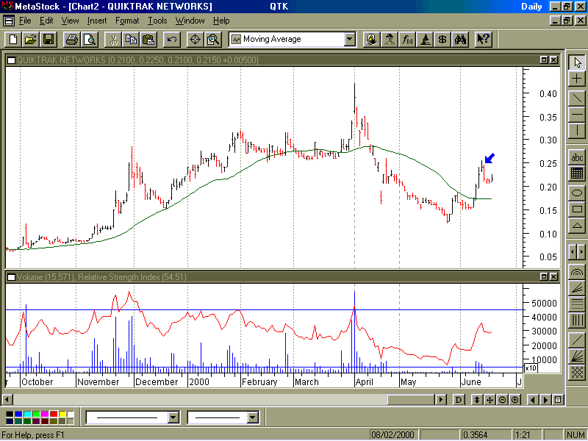Open the symbol palette grid tool

point(577,173)
